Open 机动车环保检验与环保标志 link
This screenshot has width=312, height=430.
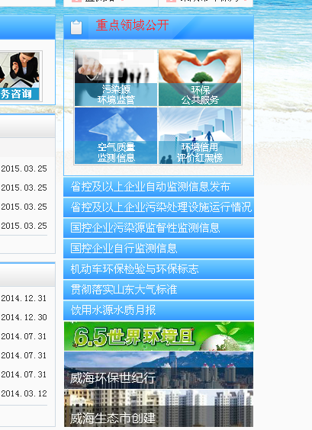tap(159, 269)
